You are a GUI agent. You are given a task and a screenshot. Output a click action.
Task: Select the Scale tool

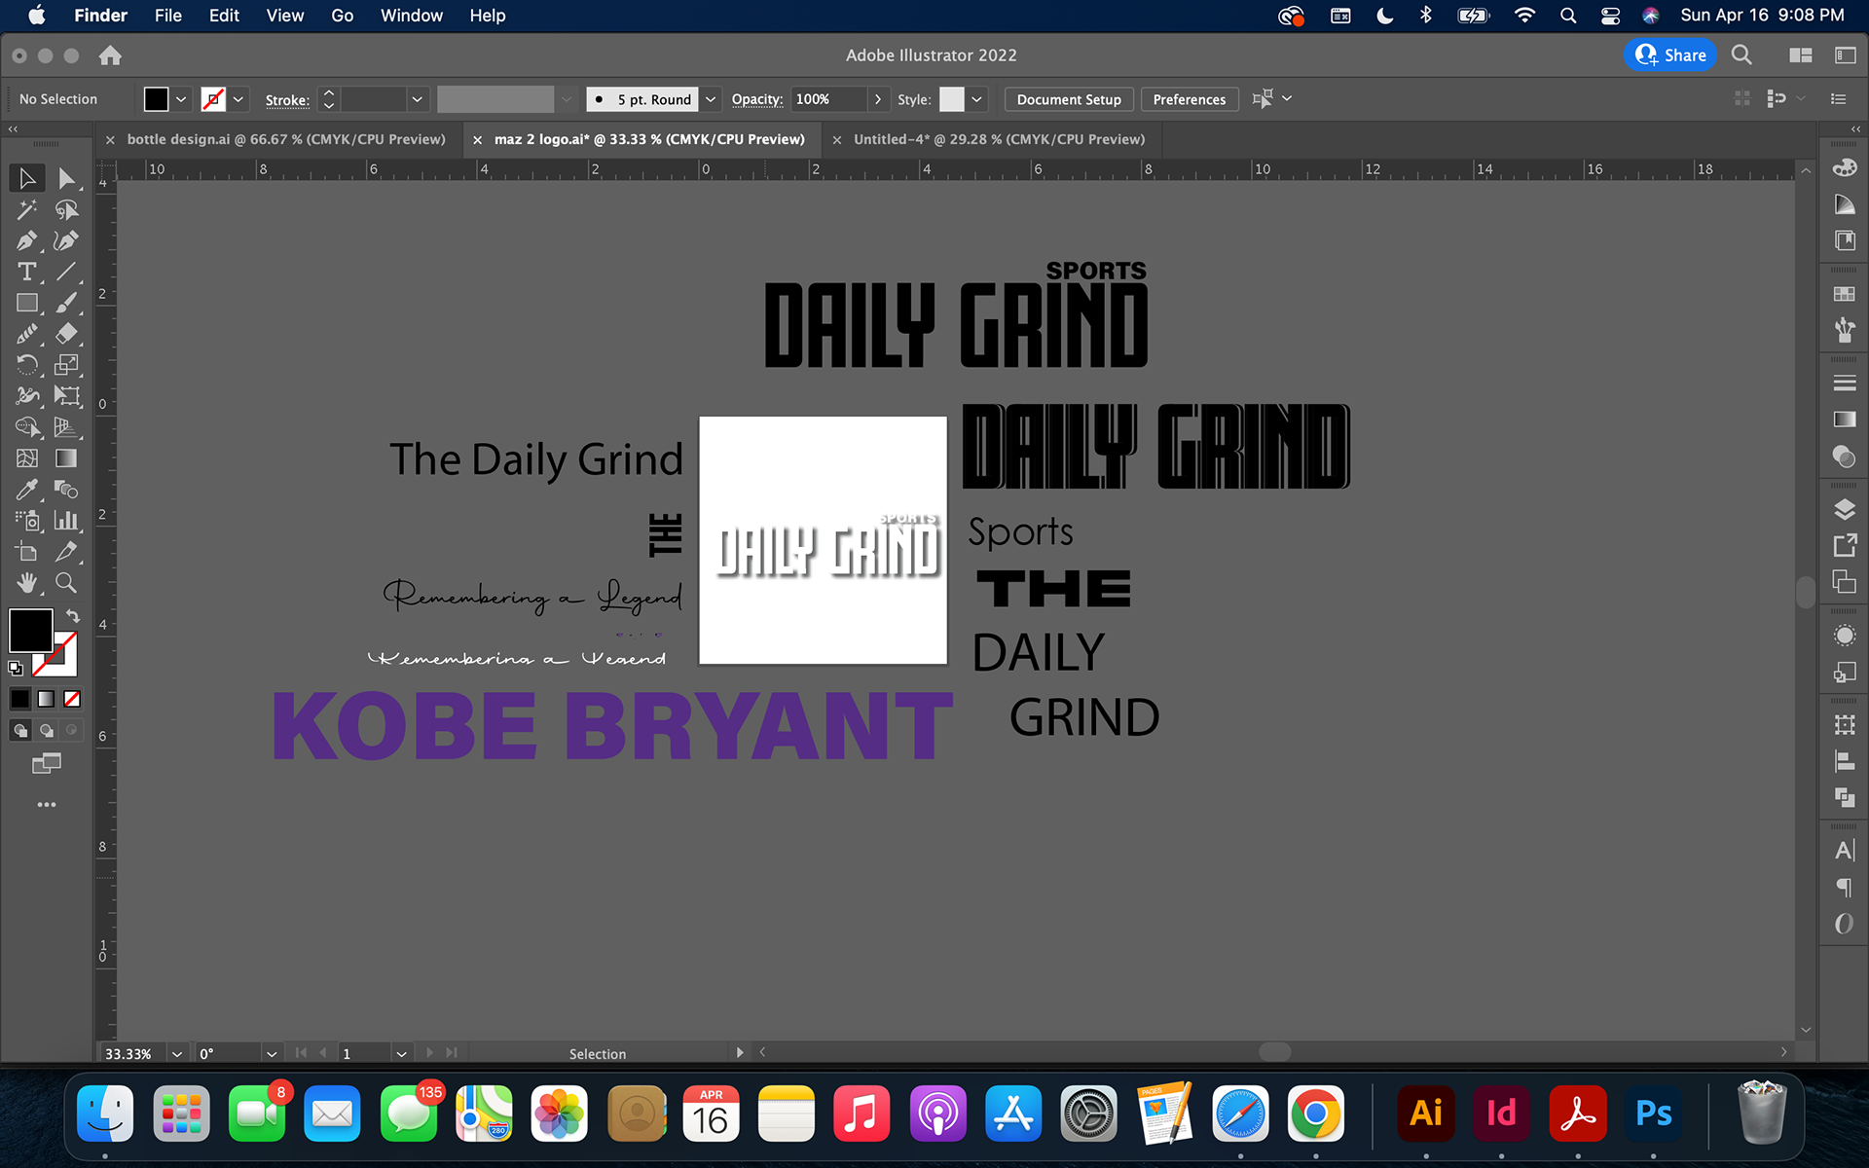[66, 365]
